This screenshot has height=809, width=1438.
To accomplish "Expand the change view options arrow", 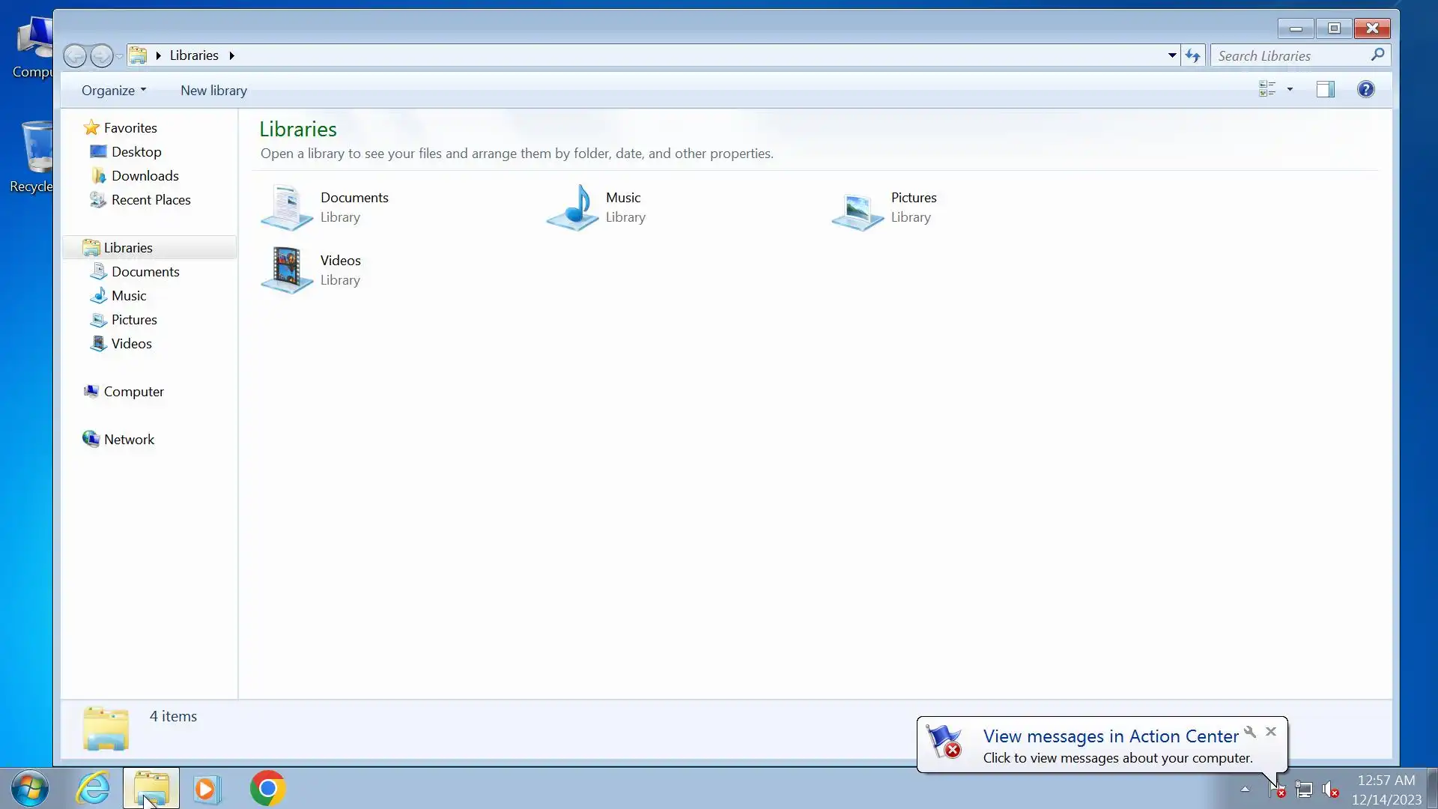I will tap(1290, 90).
